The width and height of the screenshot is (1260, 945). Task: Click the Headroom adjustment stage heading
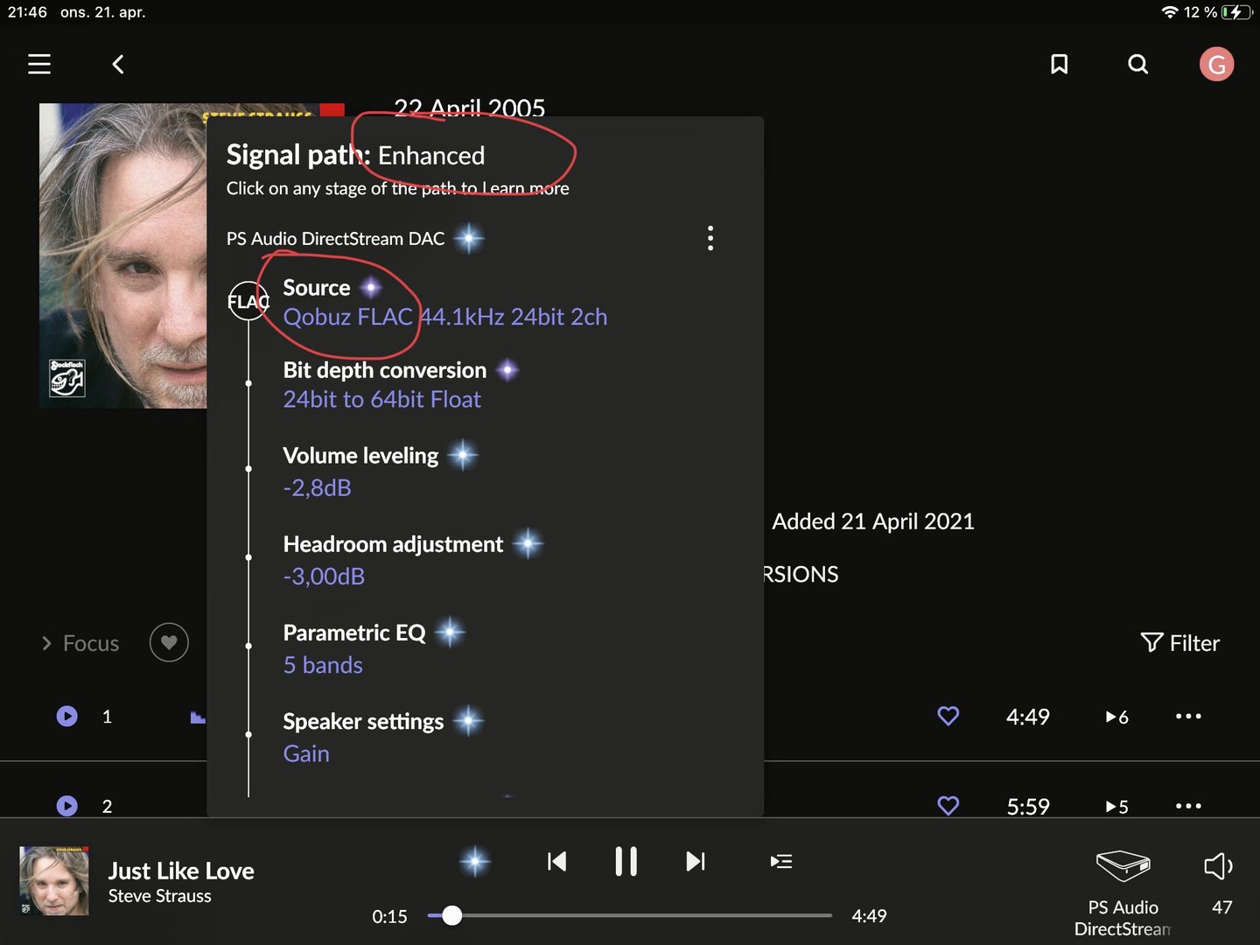(x=394, y=544)
